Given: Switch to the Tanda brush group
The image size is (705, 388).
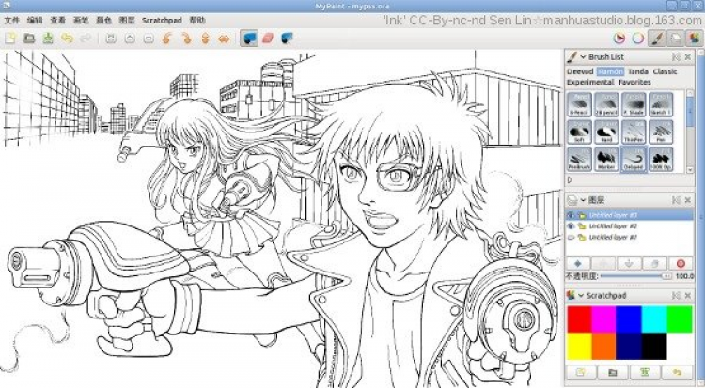Looking at the screenshot, I should (638, 71).
